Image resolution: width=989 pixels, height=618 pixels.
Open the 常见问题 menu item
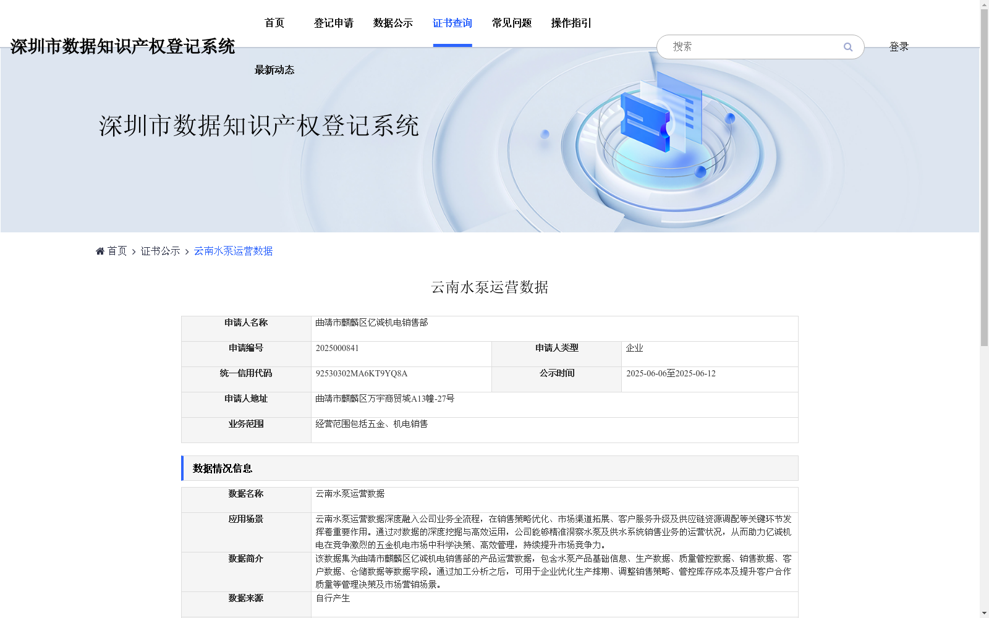tap(512, 23)
